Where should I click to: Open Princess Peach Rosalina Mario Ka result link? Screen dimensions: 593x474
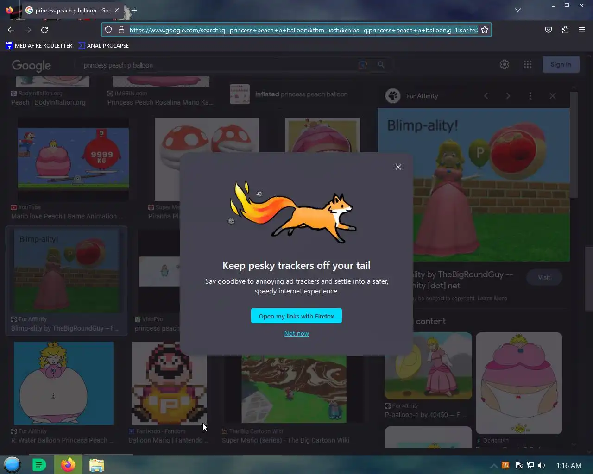[x=160, y=102]
